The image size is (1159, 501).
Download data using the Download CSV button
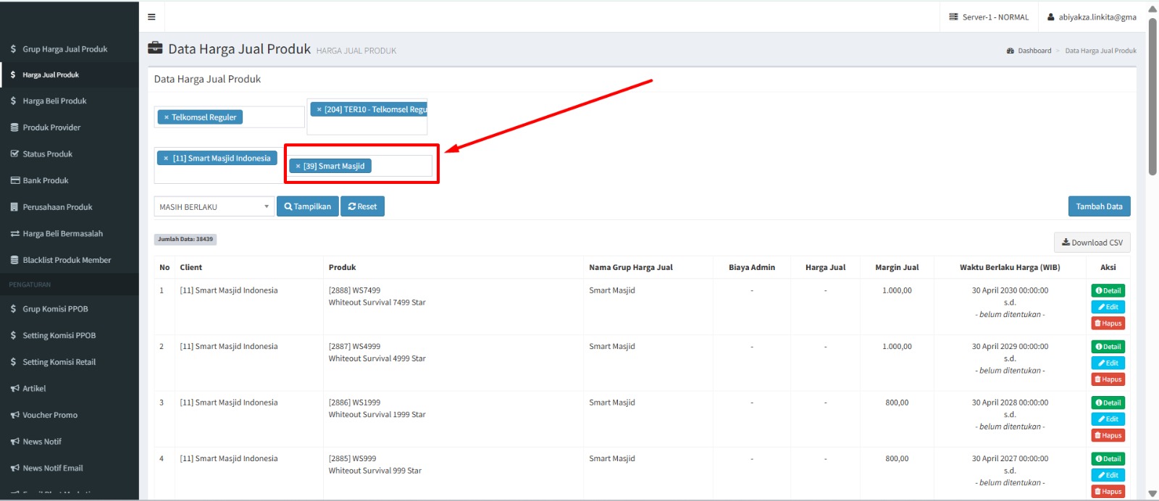click(1092, 243)
